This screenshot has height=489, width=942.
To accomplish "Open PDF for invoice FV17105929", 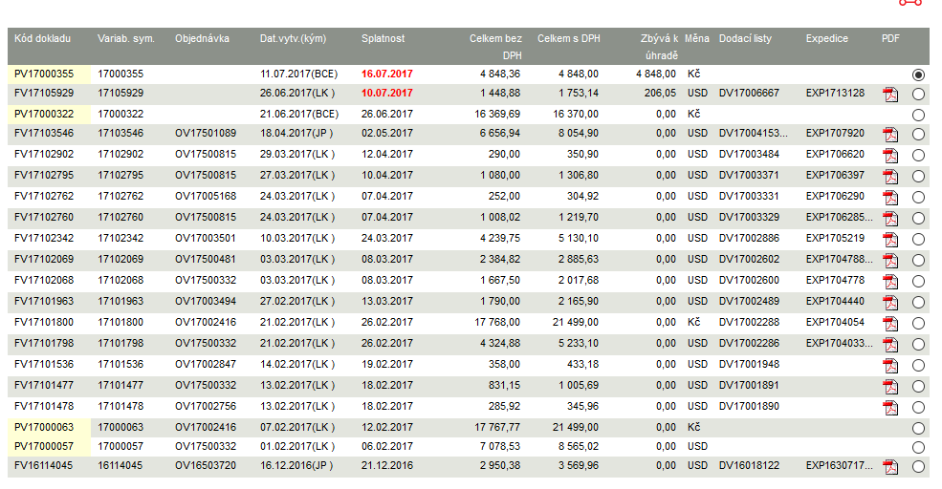I will pos(890,95).
